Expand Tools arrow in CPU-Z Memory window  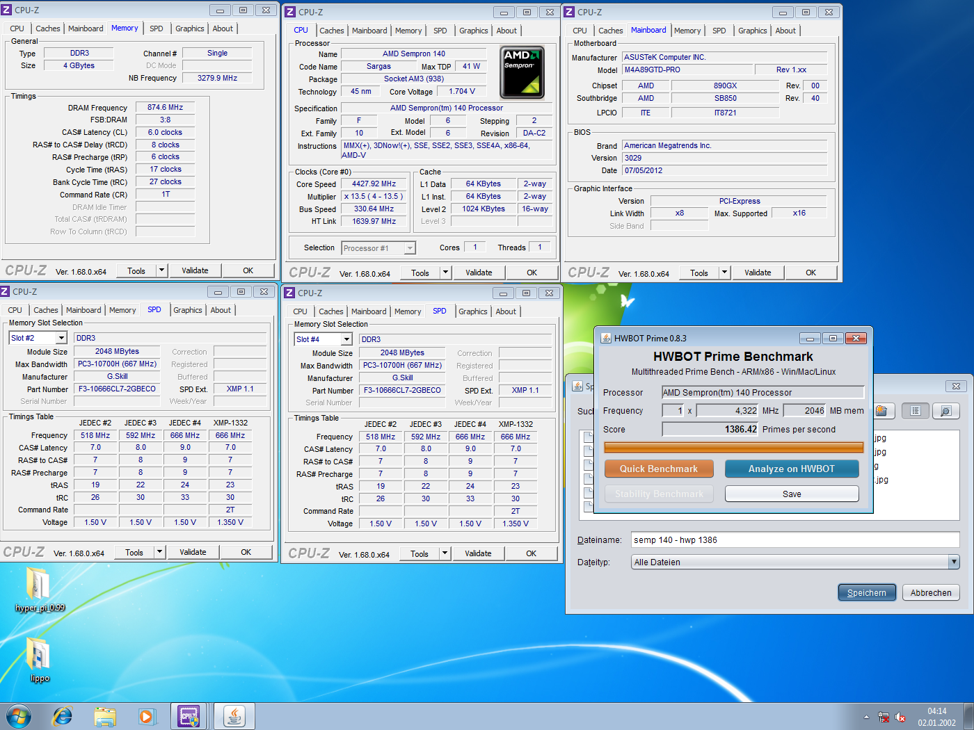[161, 270]
